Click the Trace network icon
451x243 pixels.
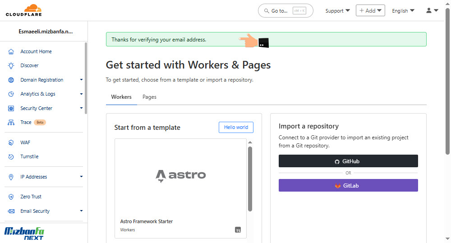point(11,123)
